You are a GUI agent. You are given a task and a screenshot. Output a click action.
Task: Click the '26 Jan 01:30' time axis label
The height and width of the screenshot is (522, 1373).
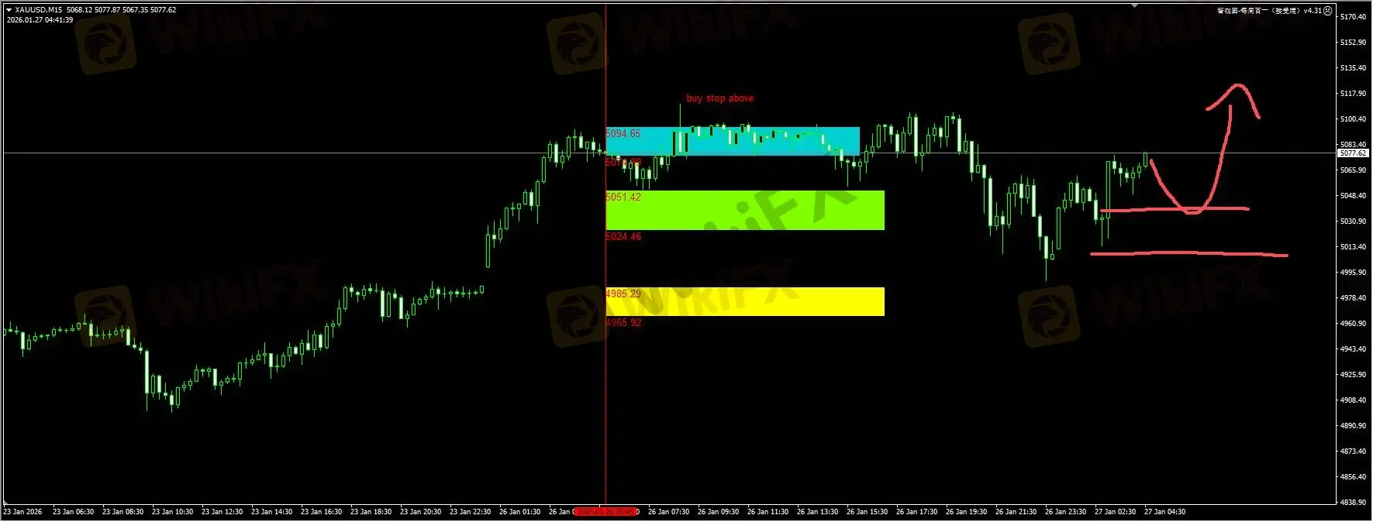pos(519,512)
